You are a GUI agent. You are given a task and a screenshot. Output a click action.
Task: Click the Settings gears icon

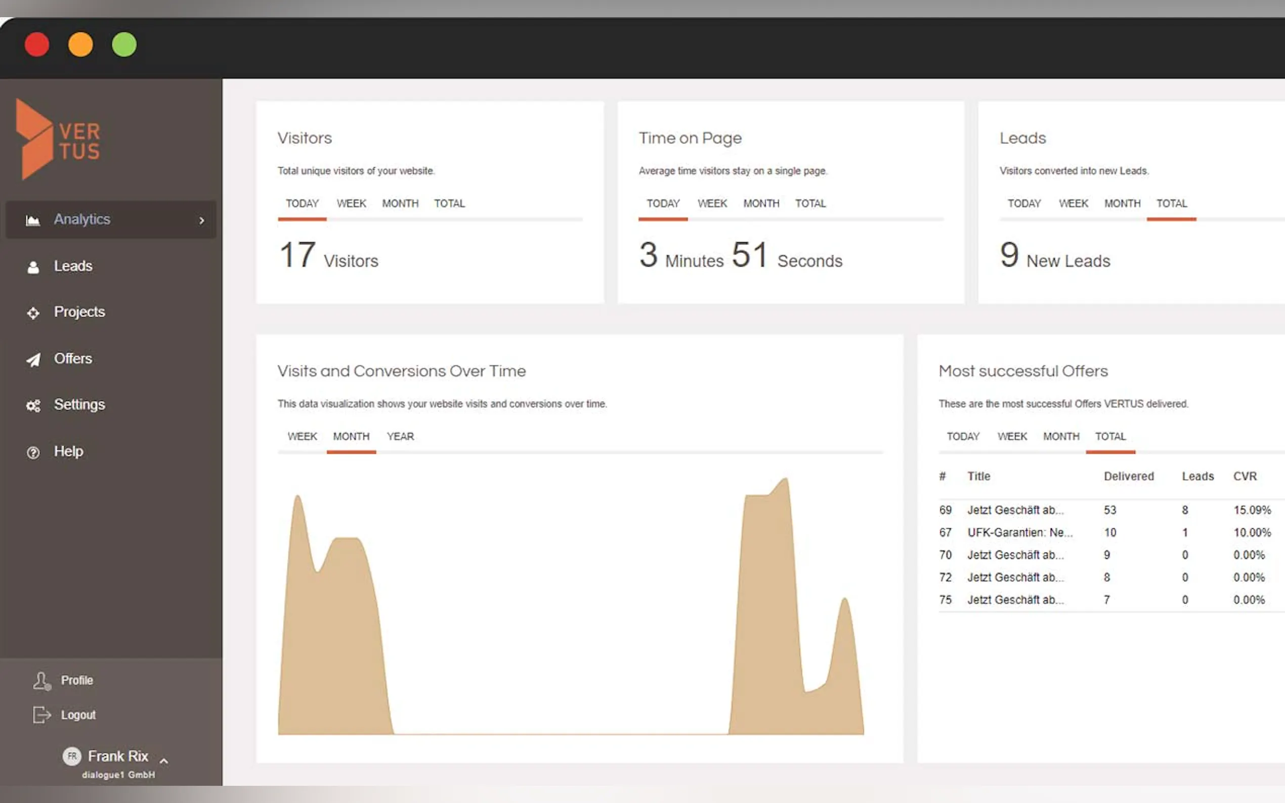tap(33, 406)
